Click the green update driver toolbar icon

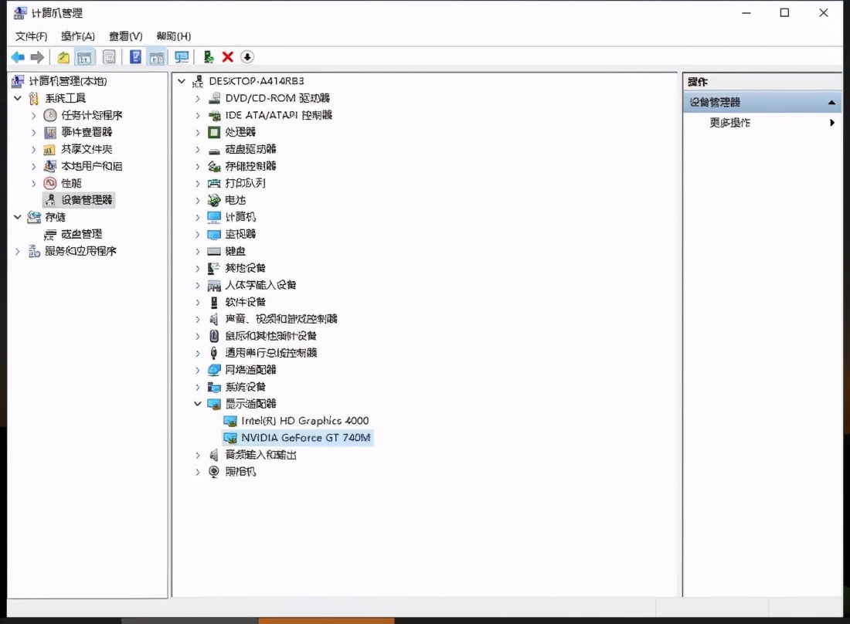coord(209,57)
